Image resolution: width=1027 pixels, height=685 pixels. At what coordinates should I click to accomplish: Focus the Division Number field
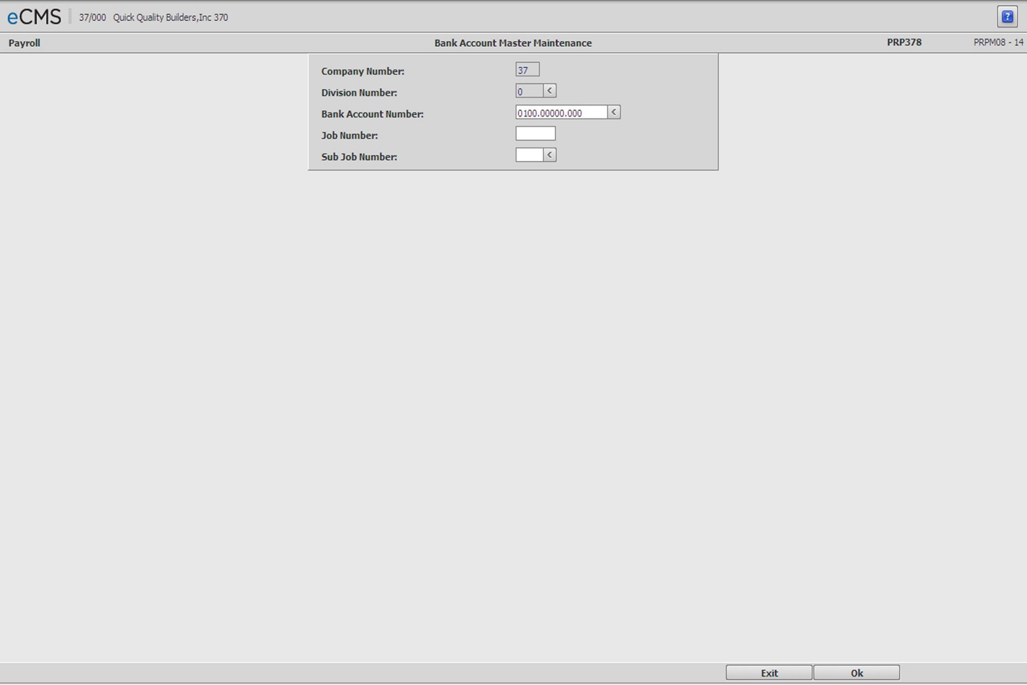click(529, 91)
